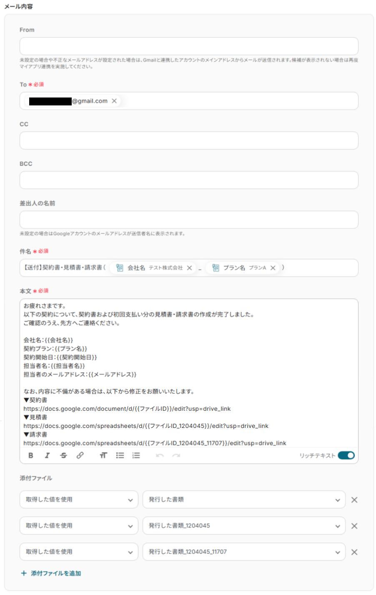Open 取得した値を使用 dropdown beside 発行した書類

(79, 500)
